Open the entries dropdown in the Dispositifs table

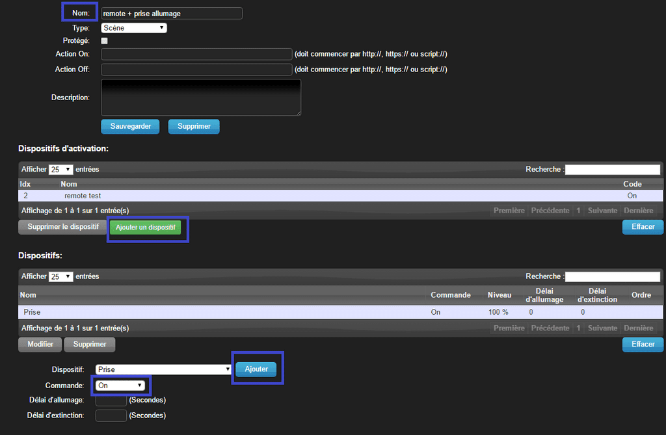click(x=60, y=276)
